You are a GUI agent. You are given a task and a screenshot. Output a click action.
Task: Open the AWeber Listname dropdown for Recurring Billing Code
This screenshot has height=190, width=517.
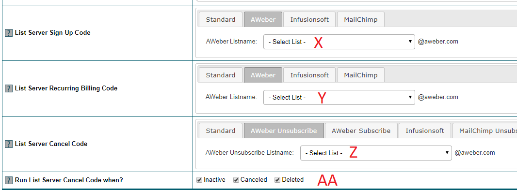point(339,97)
